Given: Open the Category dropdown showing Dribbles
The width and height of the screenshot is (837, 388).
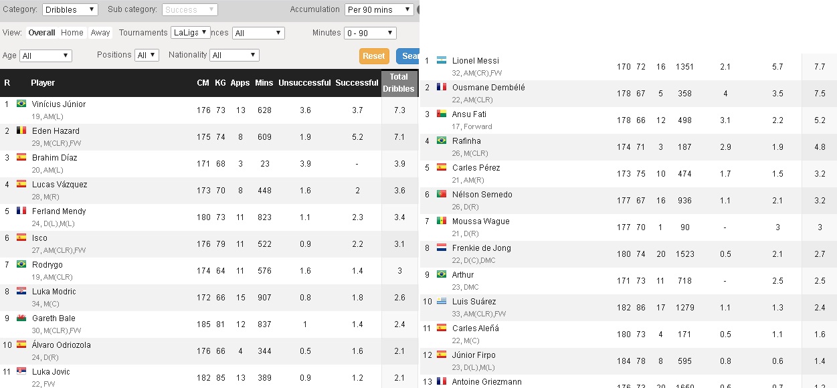Looking at the screenshot, I should (70, 10).
